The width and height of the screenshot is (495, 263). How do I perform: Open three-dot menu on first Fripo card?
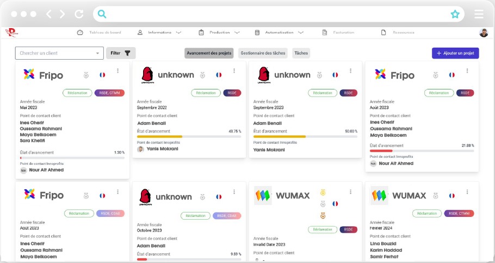tap(117, 71)
